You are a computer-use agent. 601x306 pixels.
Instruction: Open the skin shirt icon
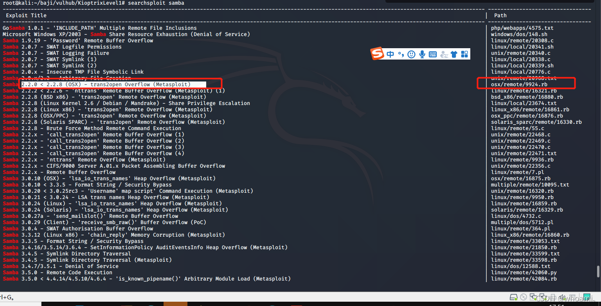coord(454,54)
